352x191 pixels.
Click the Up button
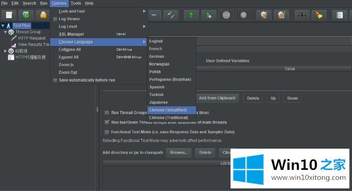coord(273,98)
